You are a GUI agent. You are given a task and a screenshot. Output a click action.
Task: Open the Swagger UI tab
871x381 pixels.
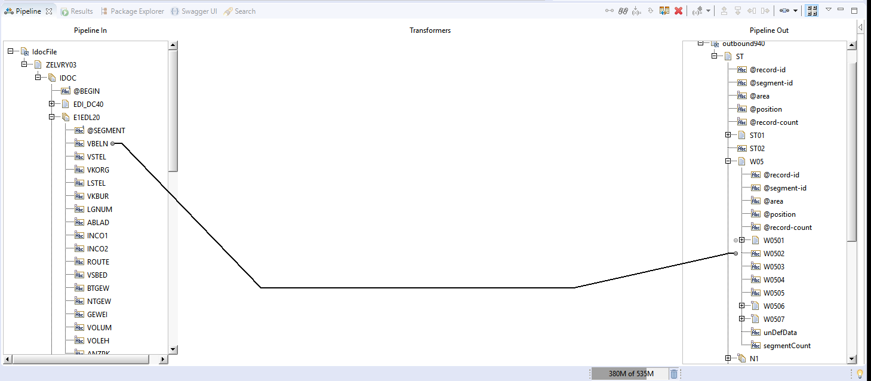(193, 11)
